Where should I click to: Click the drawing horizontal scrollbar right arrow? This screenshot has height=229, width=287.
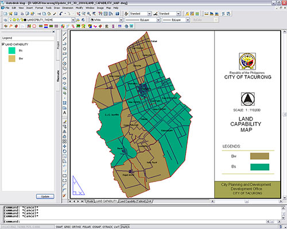coord(281,202)
